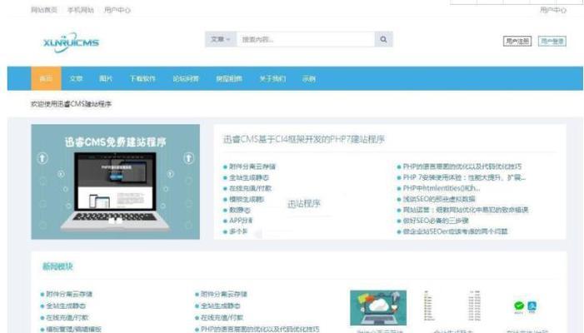Select the 图片 nav menu item
This screenshot has width=584, height=333.
106,78
